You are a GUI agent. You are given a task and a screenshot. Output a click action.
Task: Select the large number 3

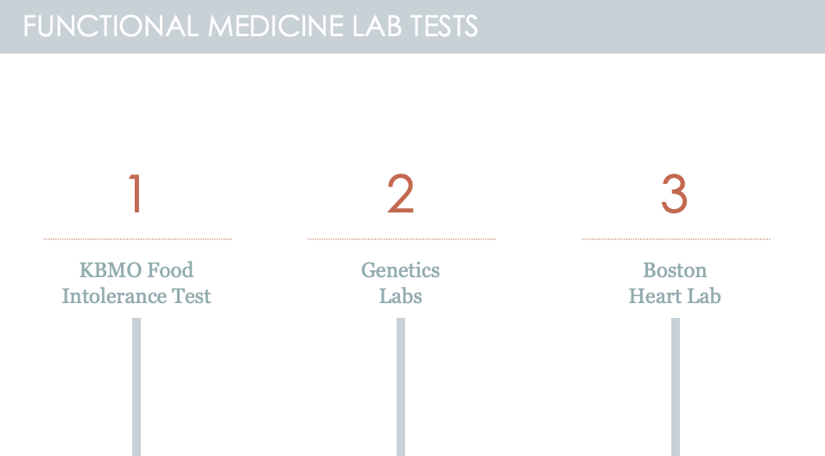[x=675, y=194]
